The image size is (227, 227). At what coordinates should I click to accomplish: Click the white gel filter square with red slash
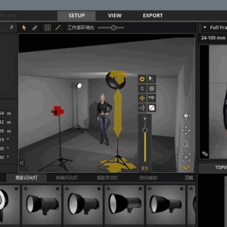[x=152, y=108]
